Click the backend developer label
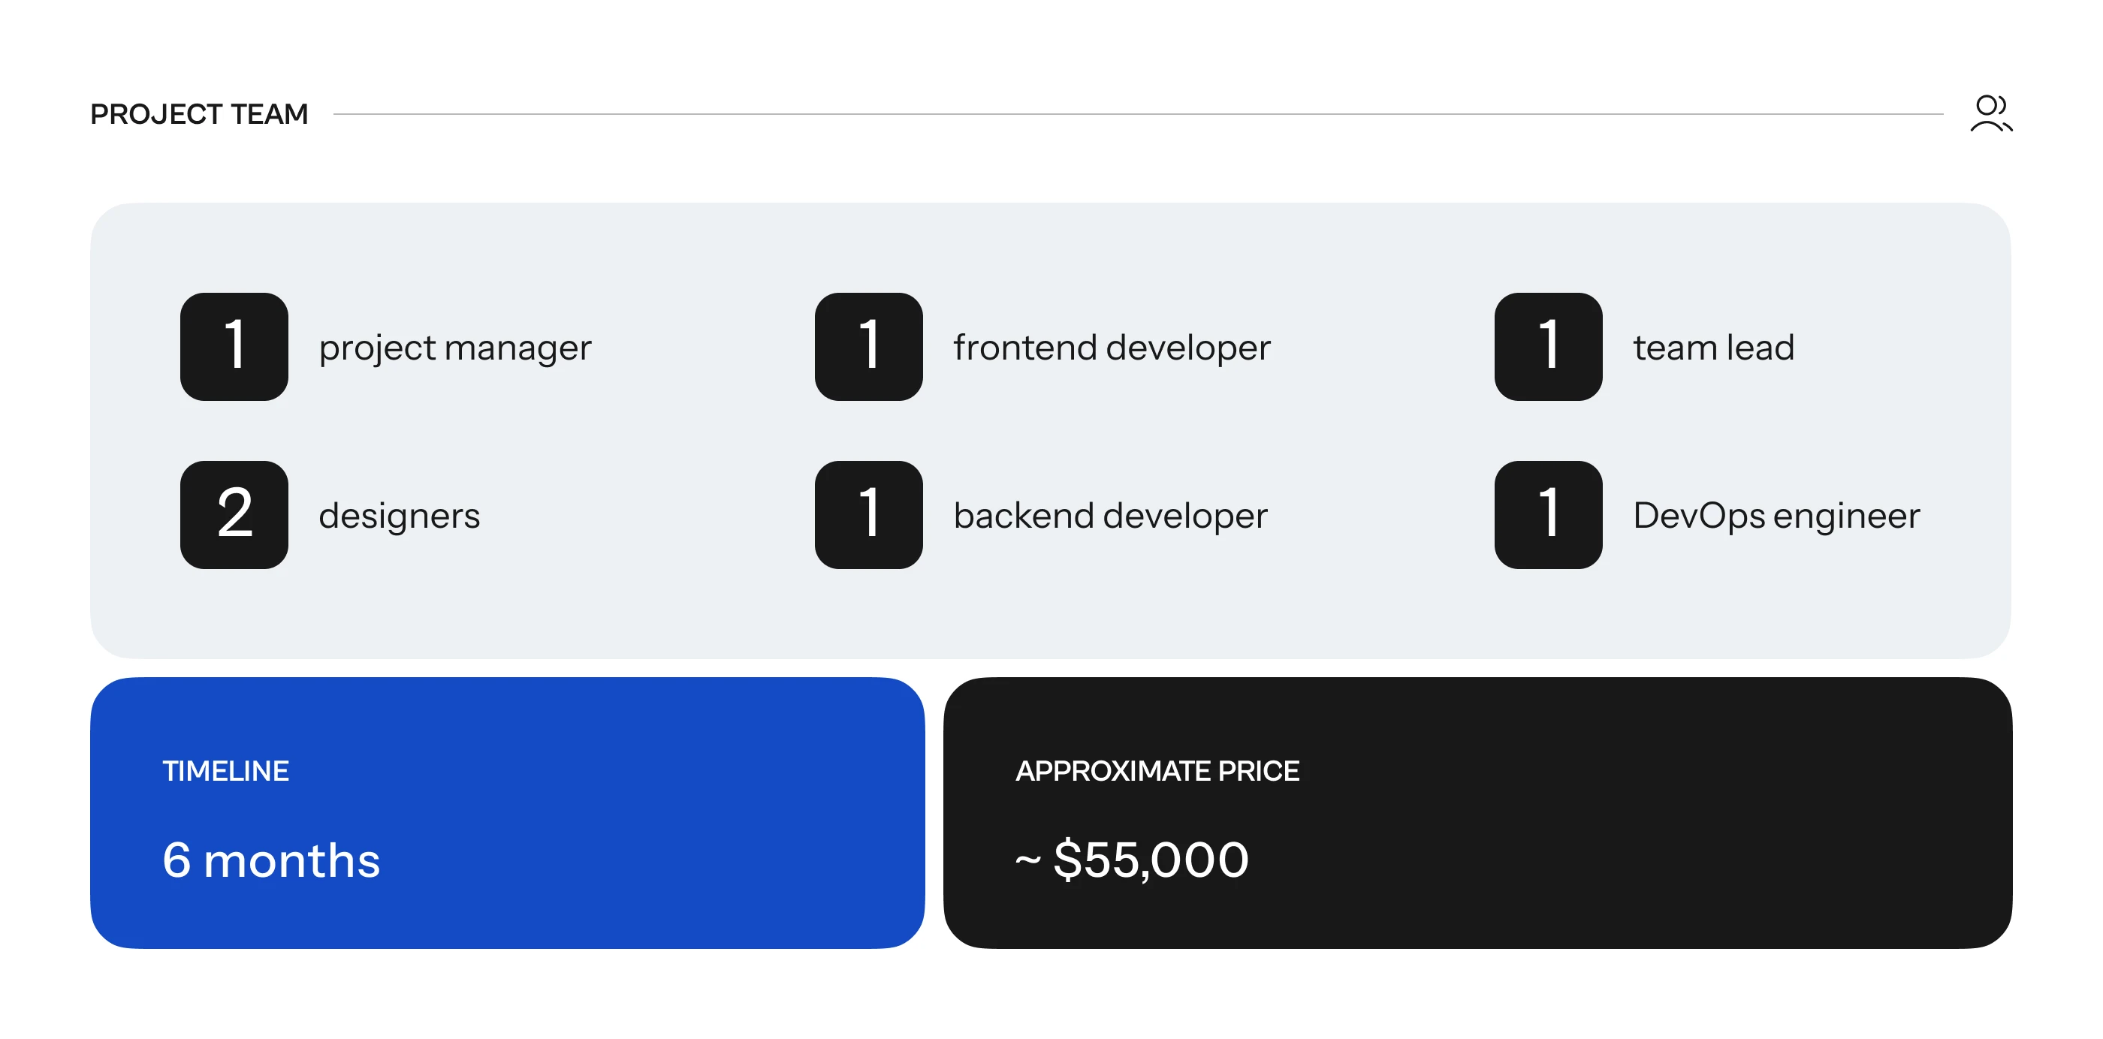Image resolution: width=2103 pixels, height=1039 pixels. [x=1110, y=516]
